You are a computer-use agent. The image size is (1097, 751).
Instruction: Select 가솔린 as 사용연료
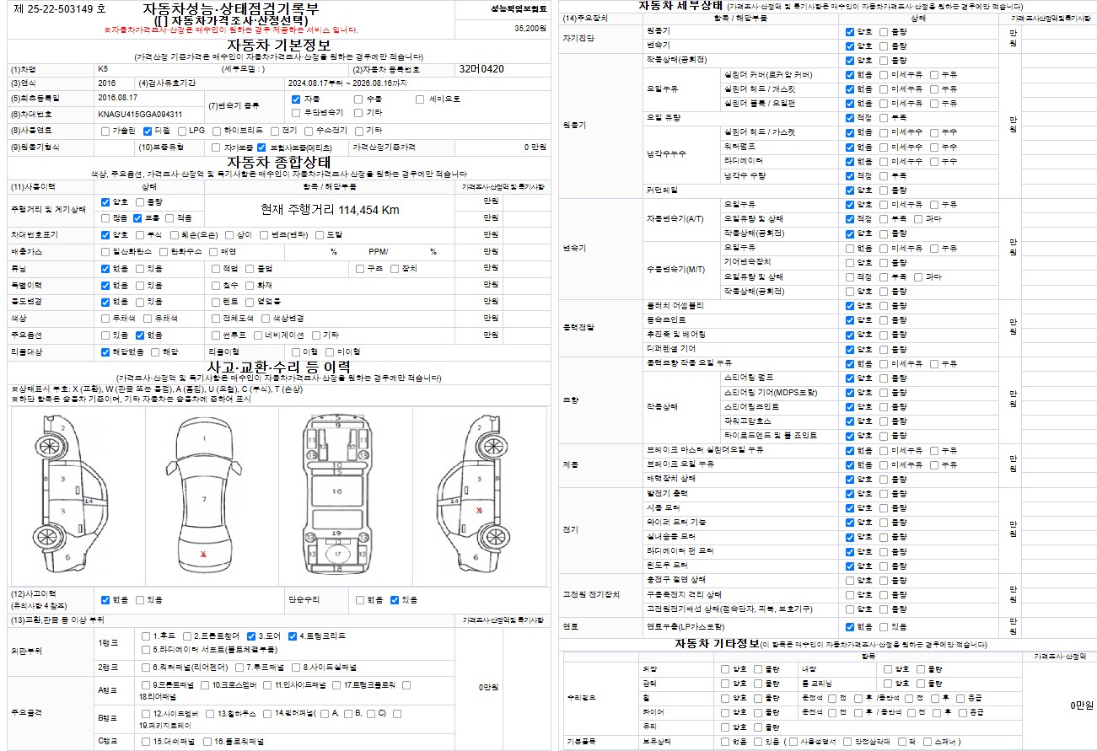pyautogui.click(x=105, y=131)
